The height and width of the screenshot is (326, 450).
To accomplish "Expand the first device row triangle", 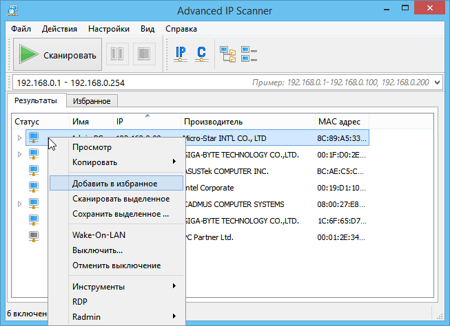I will [19, 138].
